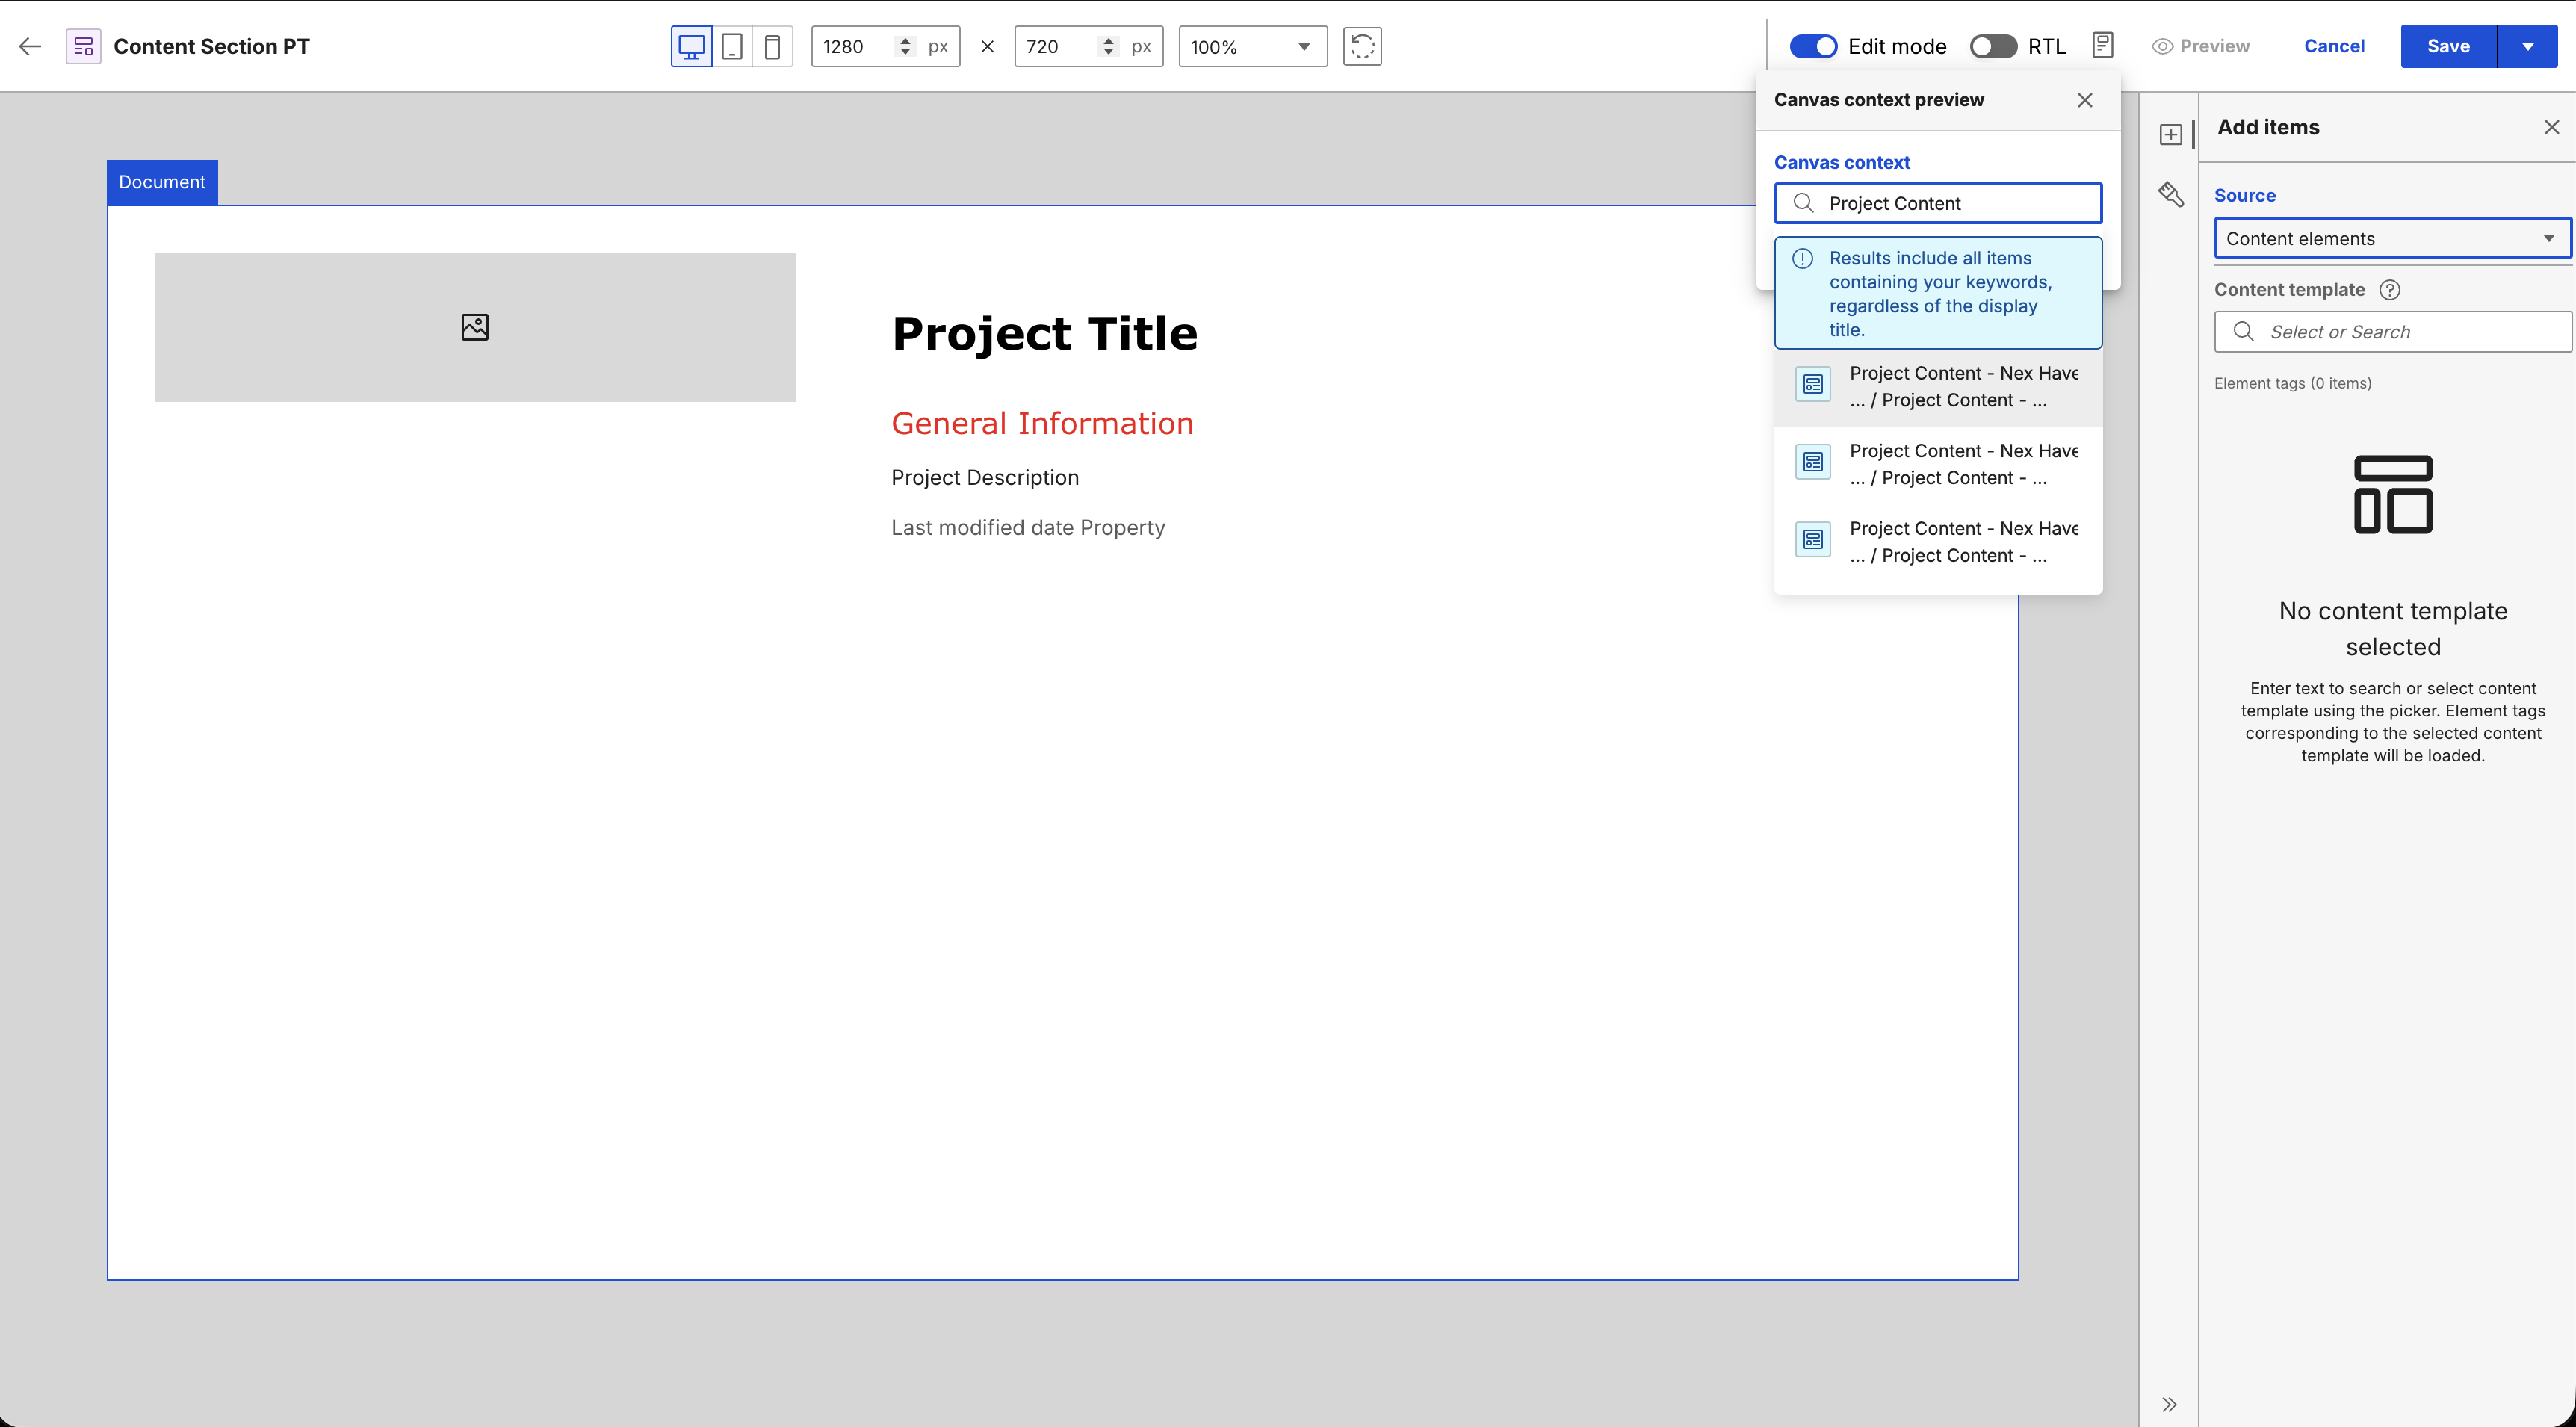Click the Content Section PT template icon
Viewport: 2576px width, 1427px height.
[83, 46]
